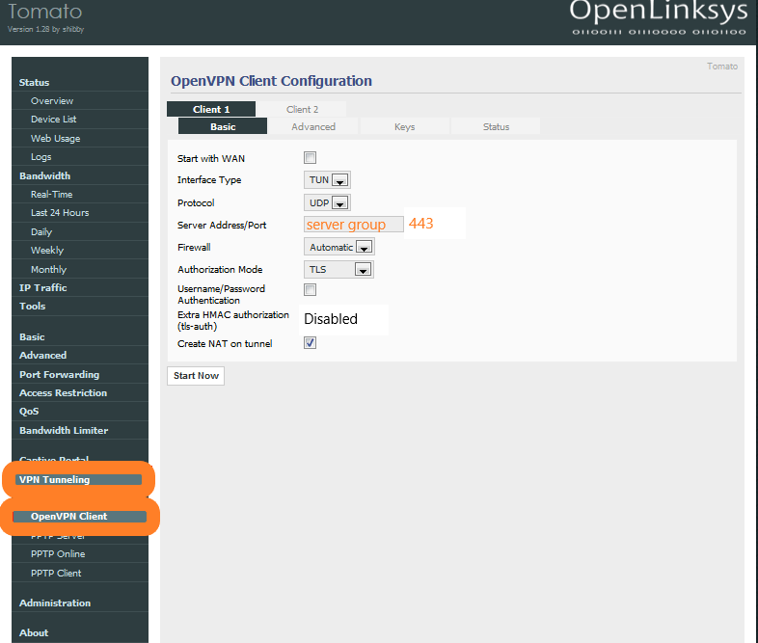The height and width of the screenshot is (643, 758).
Task: Open the PPTP Online page
Action: 58,554
